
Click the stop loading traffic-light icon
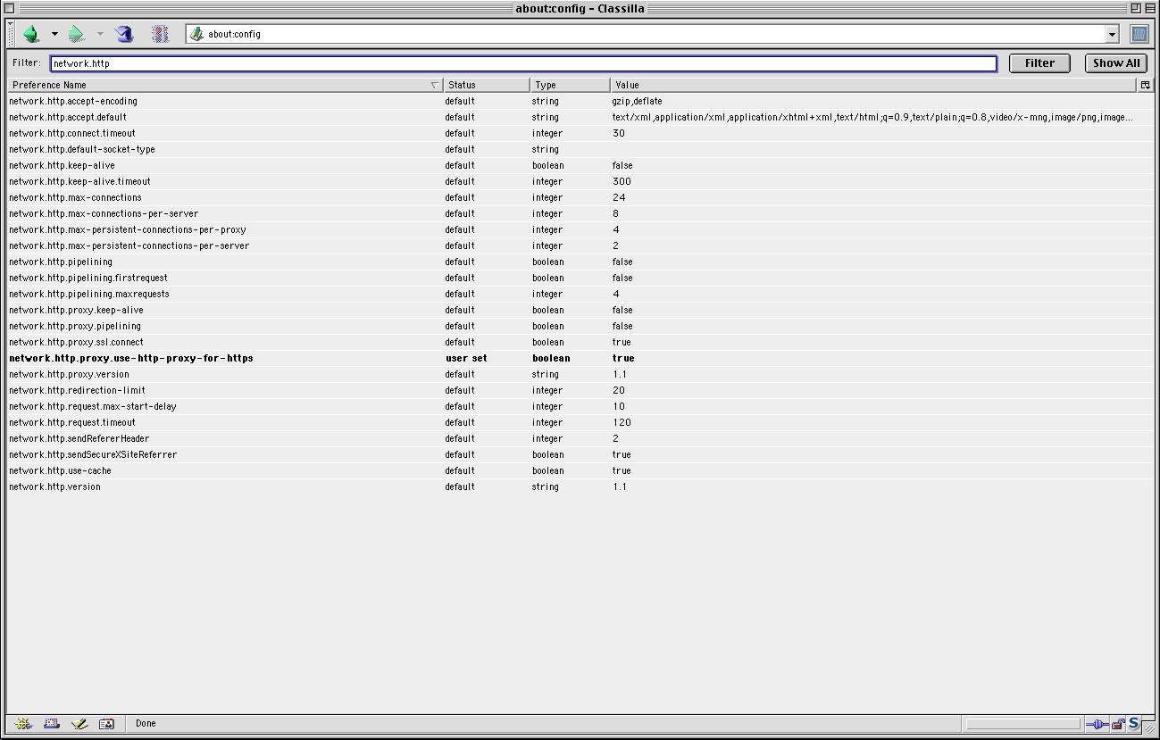[x=160, y=34]
